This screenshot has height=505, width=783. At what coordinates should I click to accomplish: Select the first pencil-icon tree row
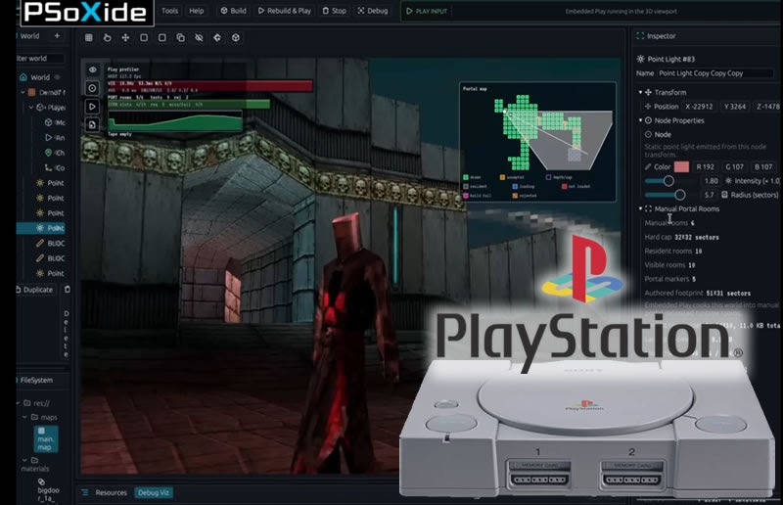[50, 244]
